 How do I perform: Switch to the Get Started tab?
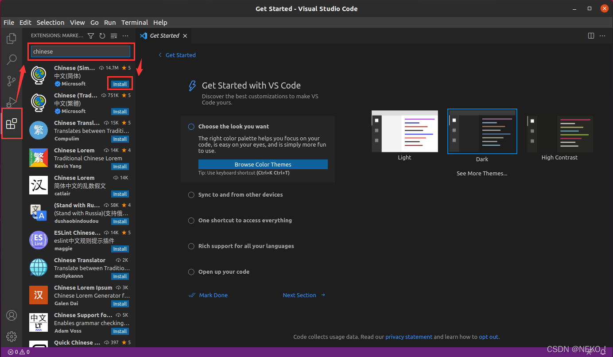pos(164,36)
